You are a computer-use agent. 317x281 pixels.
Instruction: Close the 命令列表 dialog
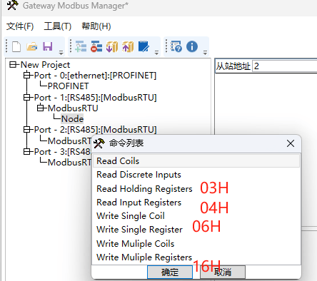coord(291,143)
